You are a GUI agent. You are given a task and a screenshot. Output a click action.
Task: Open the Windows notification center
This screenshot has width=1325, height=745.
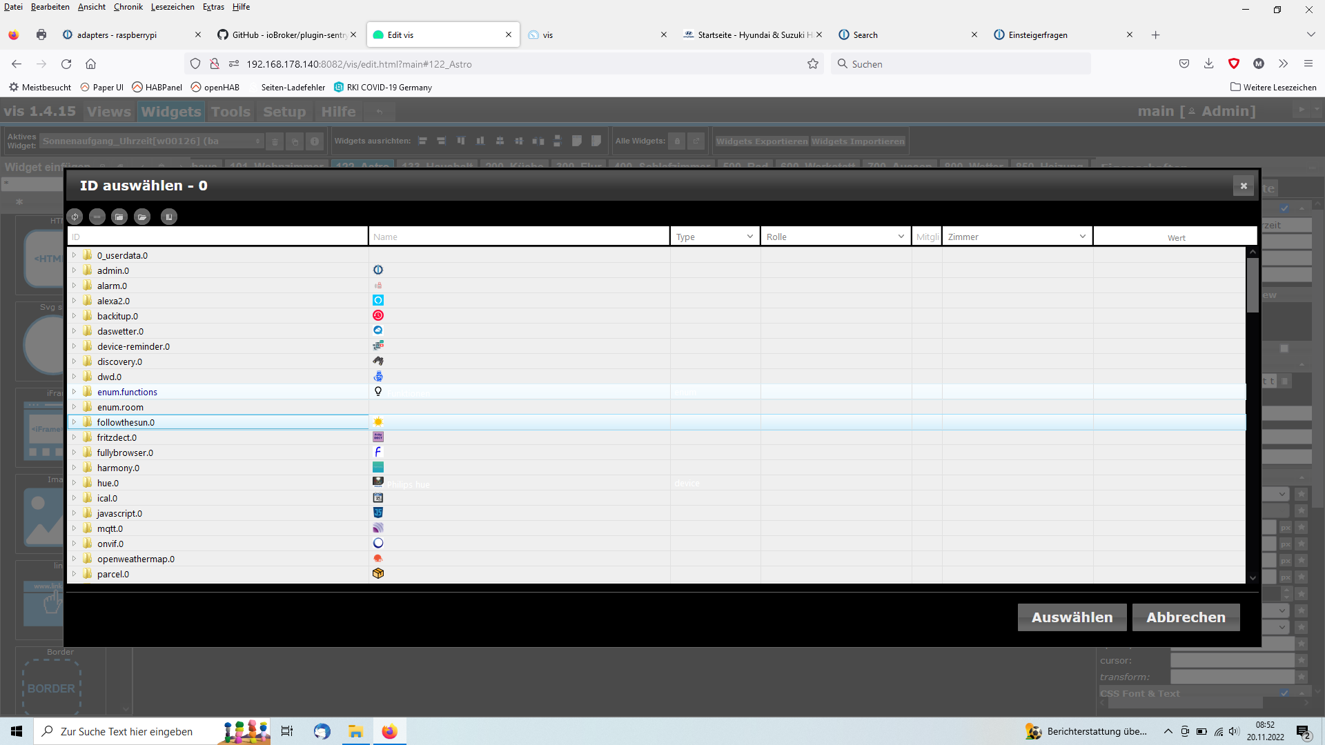pyautogui.click(x=1304, y=731)
